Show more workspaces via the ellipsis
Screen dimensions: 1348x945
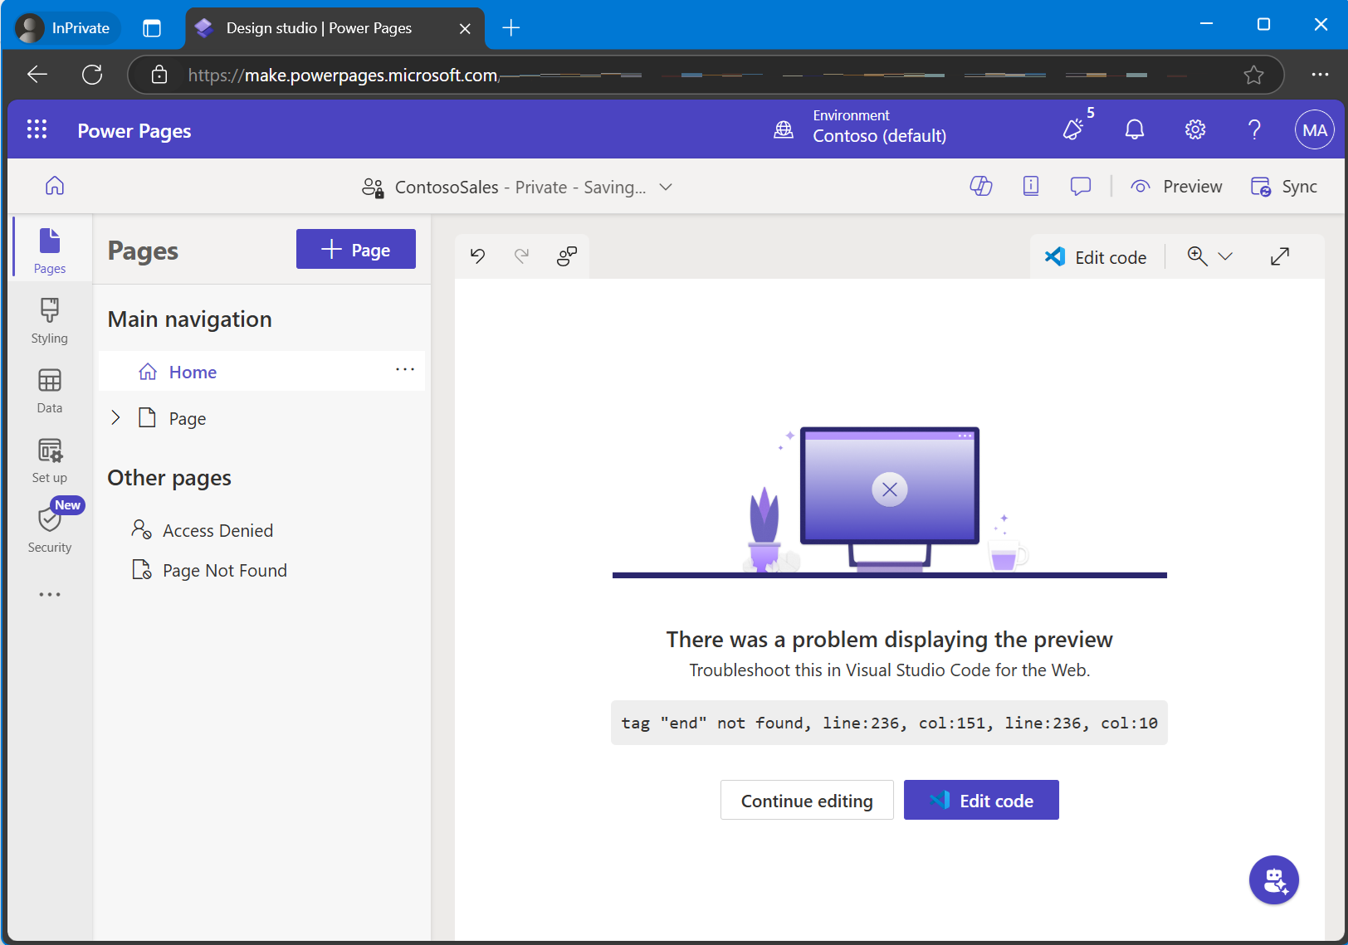pyautogui.click(x=50, y=595)
